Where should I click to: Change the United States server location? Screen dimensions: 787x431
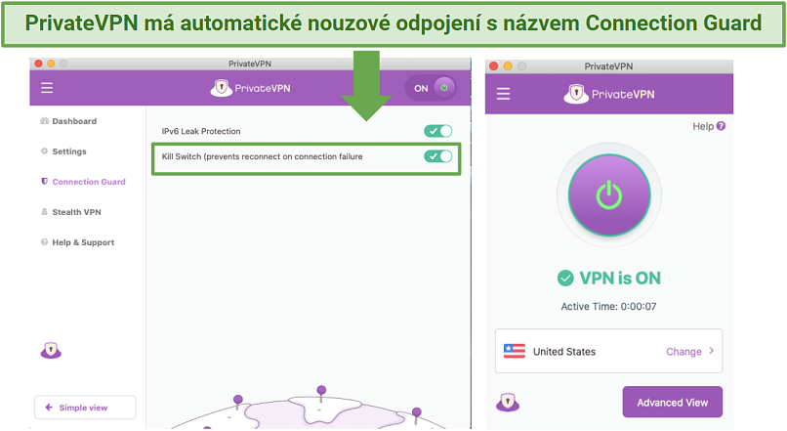[x=683, y=352]
